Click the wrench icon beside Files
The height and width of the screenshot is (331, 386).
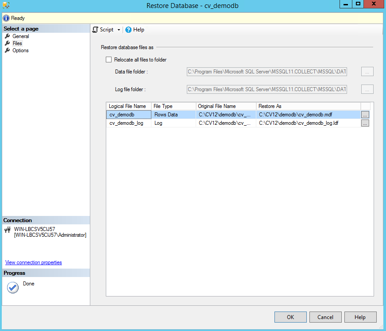click(8, 43)
